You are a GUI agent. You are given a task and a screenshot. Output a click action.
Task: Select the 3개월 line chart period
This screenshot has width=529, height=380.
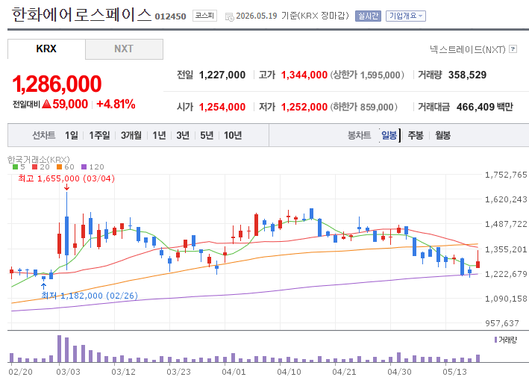[x=131, y=135]
